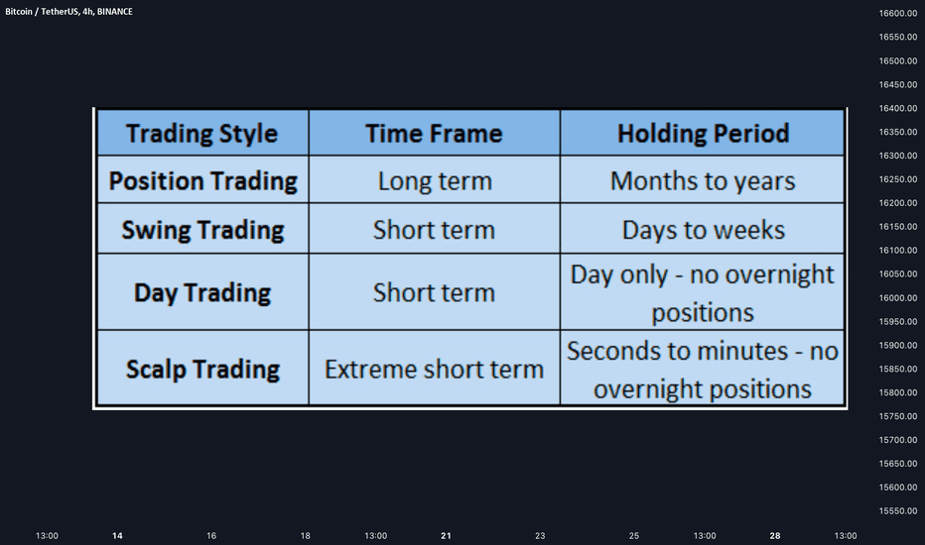Click the Swing Trading row label
Viewport: 925px width, 545px height.
tap(202, 229)
